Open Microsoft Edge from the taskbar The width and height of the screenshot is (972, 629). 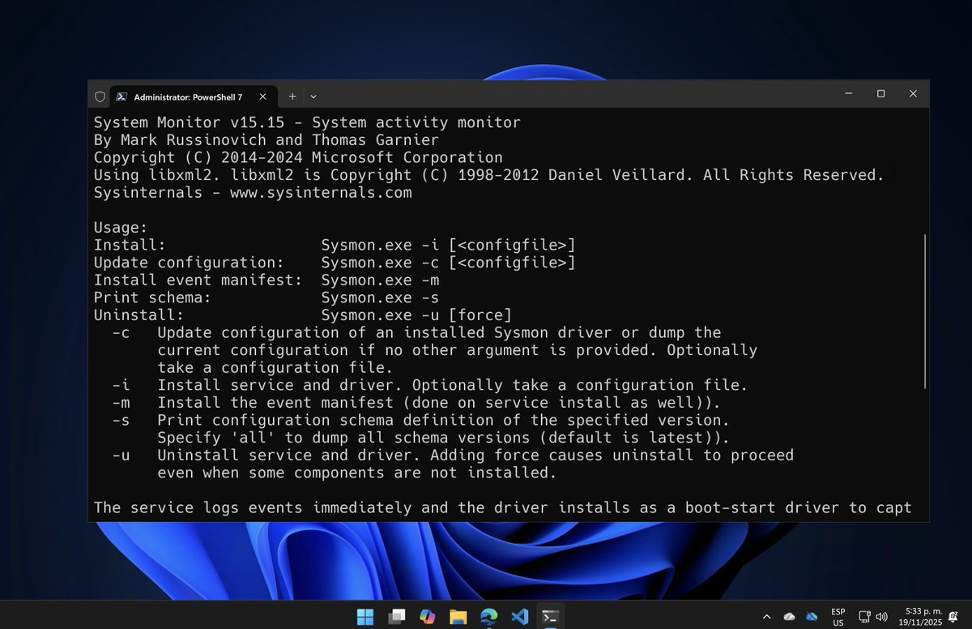click(x=488, y=617)
